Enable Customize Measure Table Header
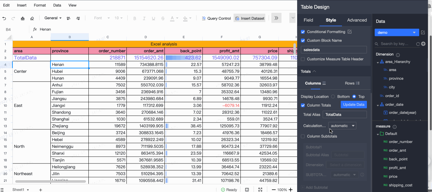 click(303, 59)
